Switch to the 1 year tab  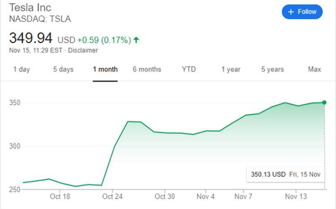click(x=231, y=70)
